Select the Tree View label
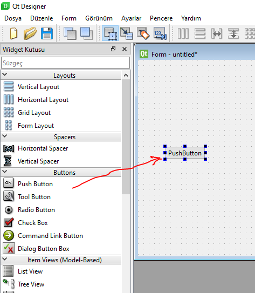Viewport: 255px width, 293px height. pos(31,284)
